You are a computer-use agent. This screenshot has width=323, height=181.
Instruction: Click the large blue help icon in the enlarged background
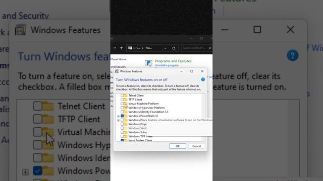(293, 55)
